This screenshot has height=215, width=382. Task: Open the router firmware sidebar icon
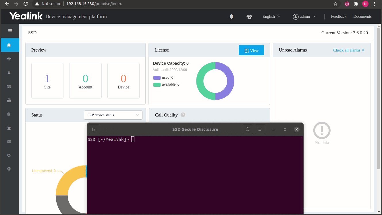9,100
